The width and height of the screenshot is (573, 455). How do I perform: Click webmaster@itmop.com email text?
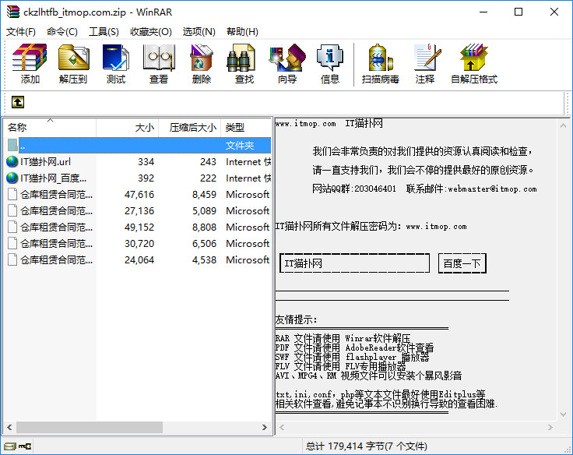coord(493,189)
